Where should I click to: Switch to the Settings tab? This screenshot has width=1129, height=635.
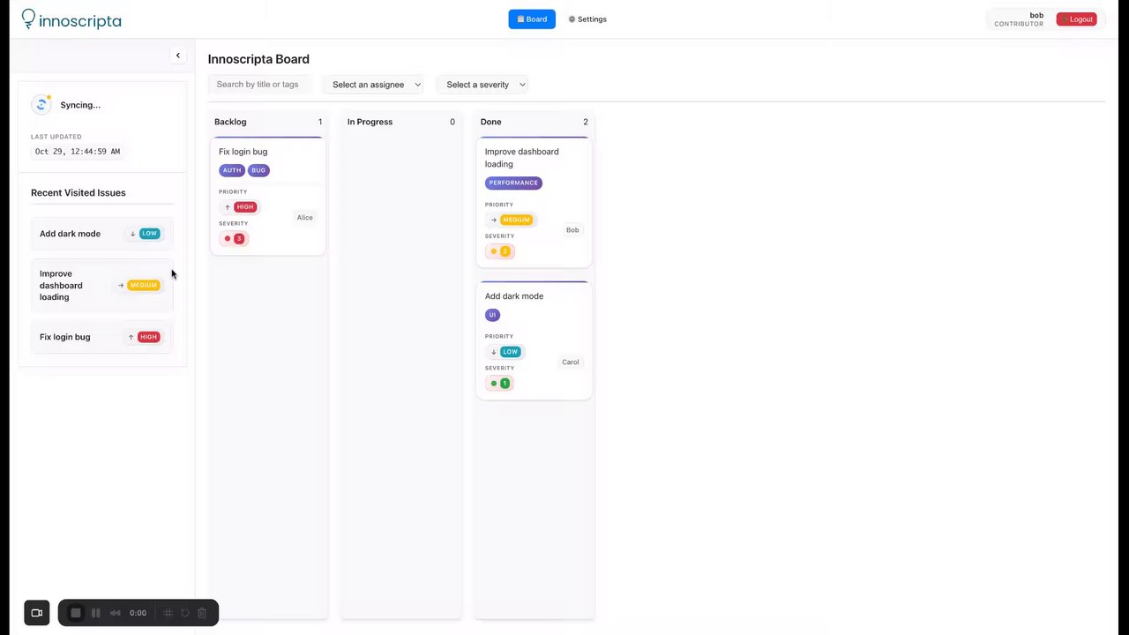click(587, 19)
